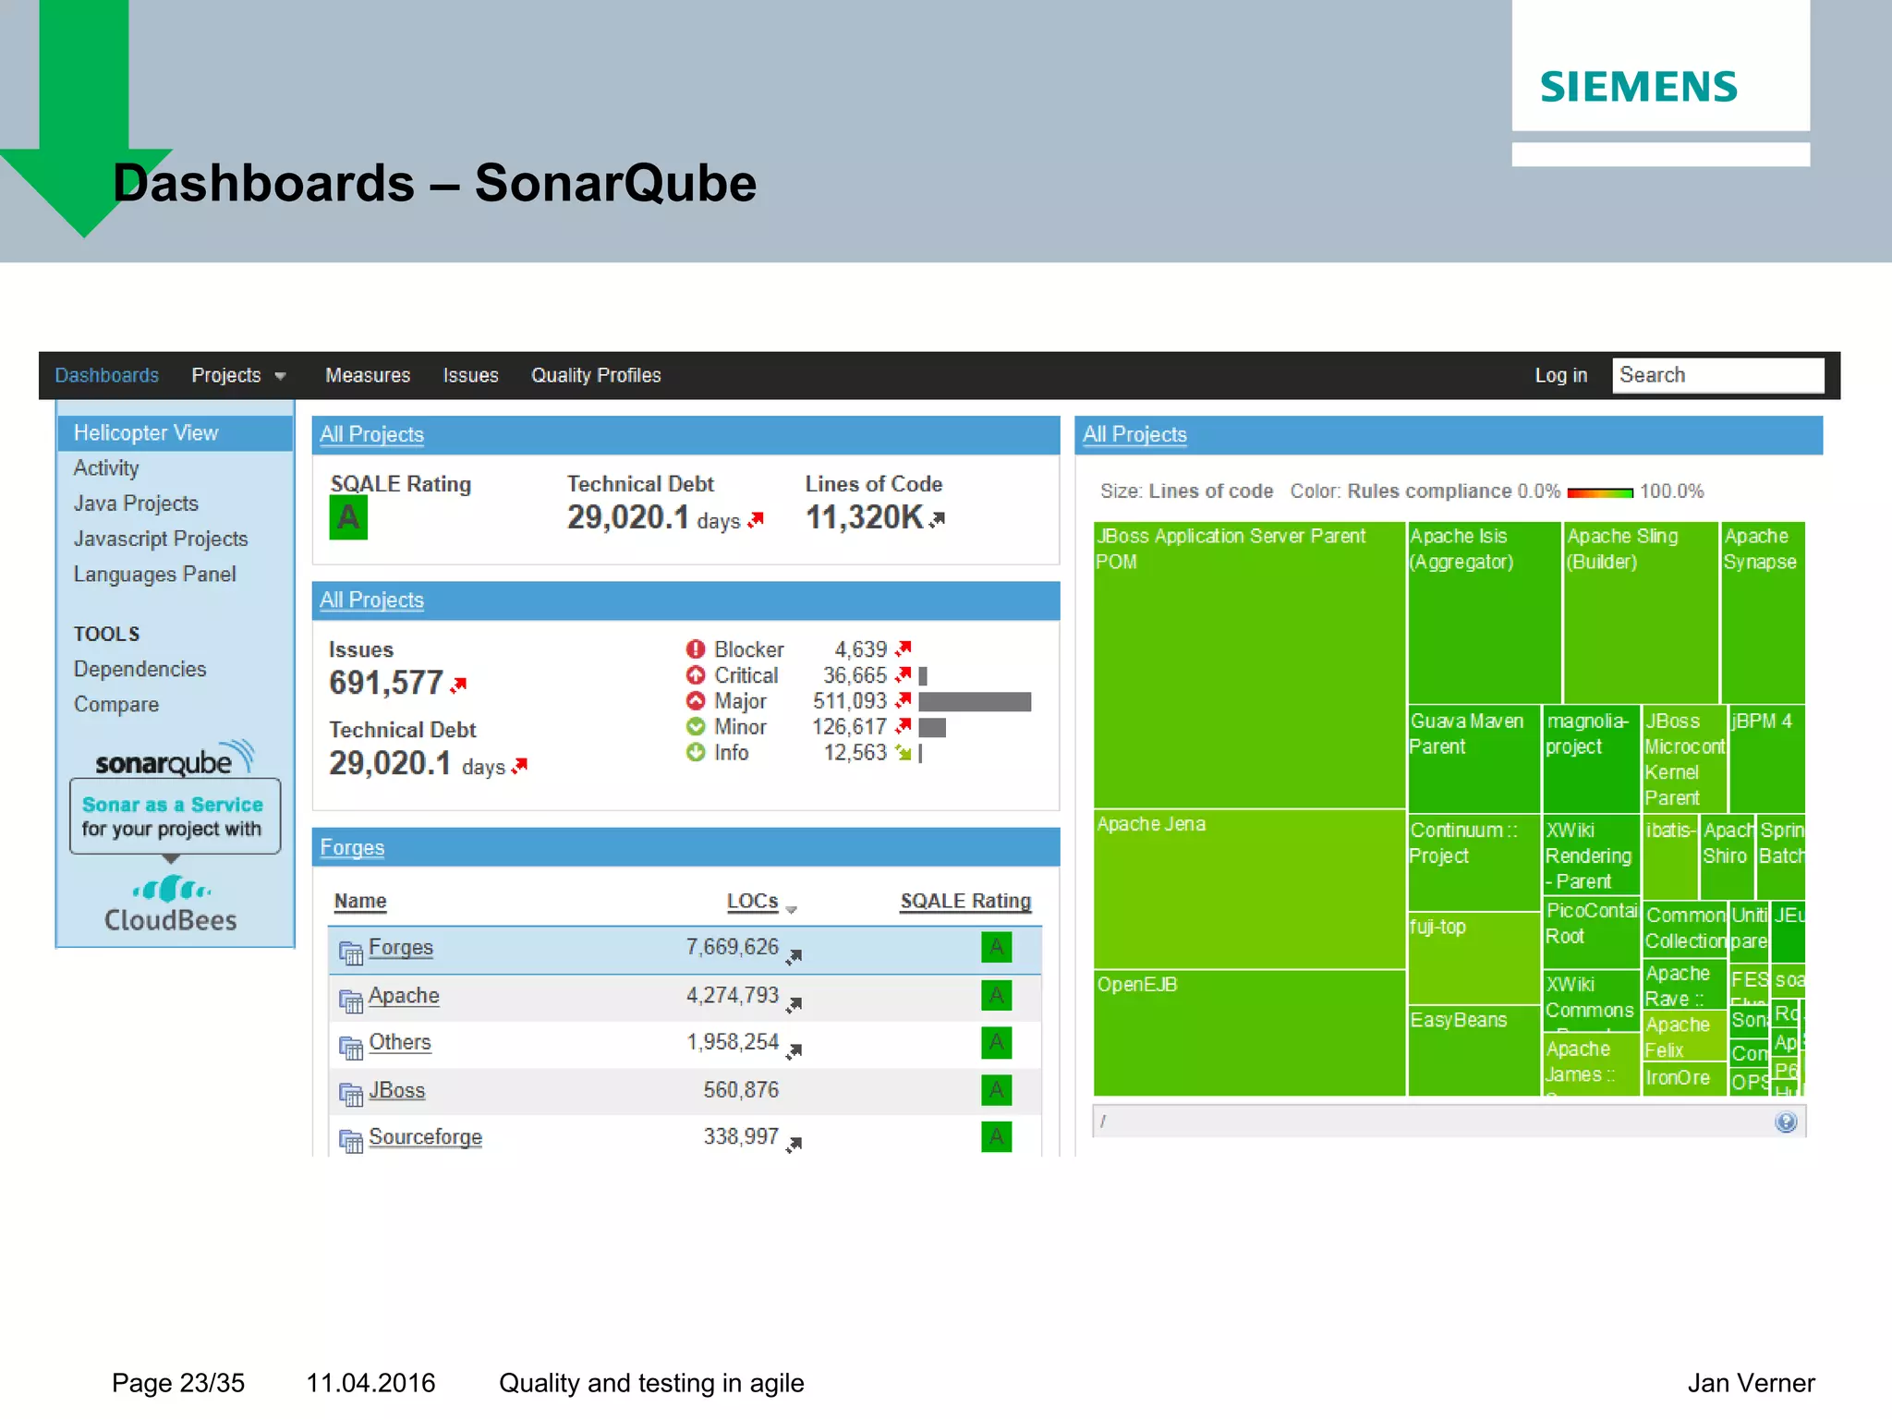Open the Issues menu item
The height and width of the screenshot is (1419, 1892).
470,375
